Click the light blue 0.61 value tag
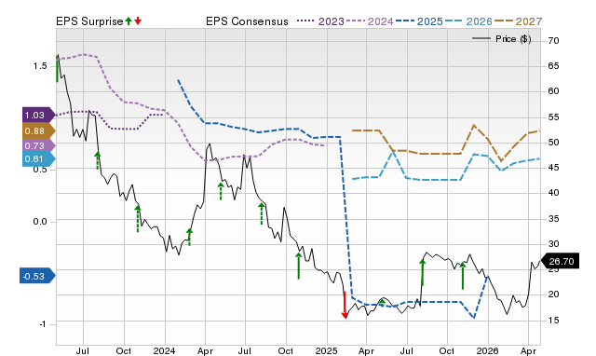 pos(38,159)
